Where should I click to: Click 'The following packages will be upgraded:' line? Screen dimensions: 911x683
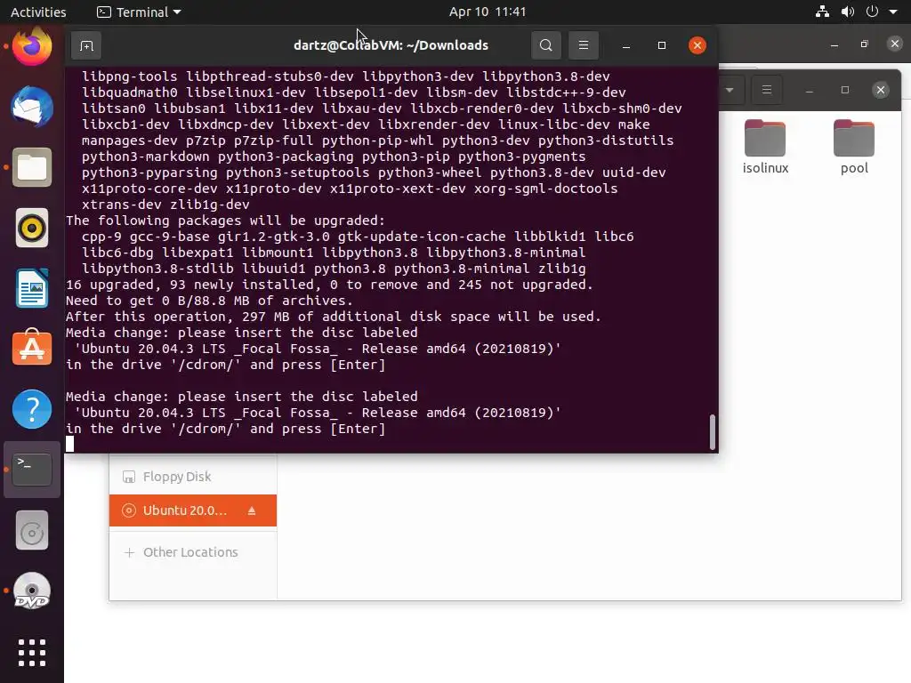[225, 221]
